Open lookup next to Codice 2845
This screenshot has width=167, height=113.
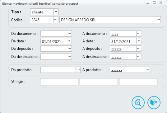click(x=56, y=20)
